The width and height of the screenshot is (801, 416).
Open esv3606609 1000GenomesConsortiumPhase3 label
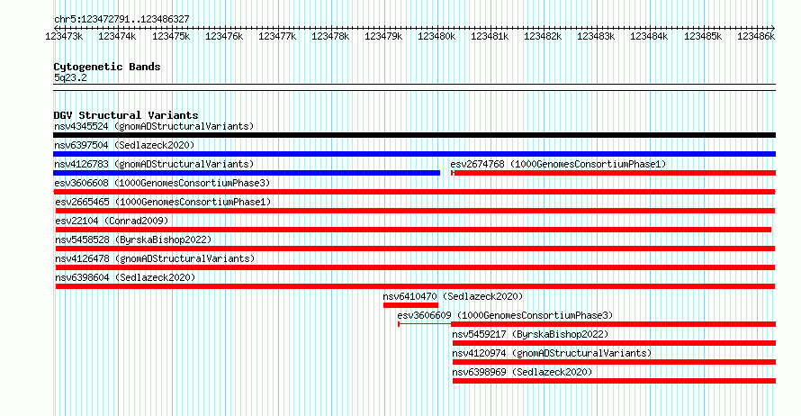pos(505,315)
